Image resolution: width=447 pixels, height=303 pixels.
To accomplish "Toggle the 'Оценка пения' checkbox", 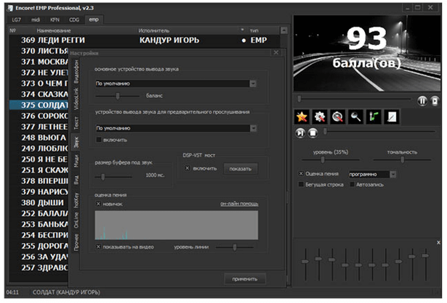I will [x=301, y=174].
